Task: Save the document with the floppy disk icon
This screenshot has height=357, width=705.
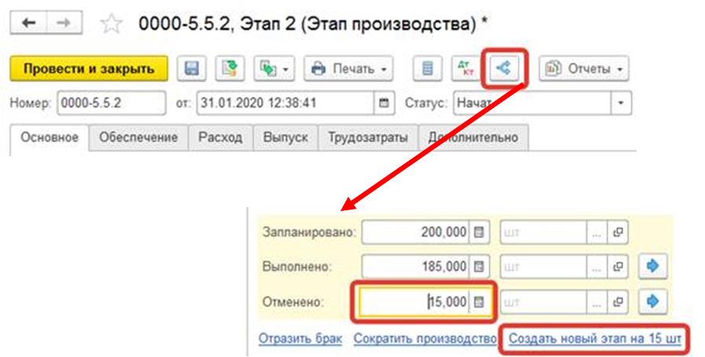Action: (192, 69)
